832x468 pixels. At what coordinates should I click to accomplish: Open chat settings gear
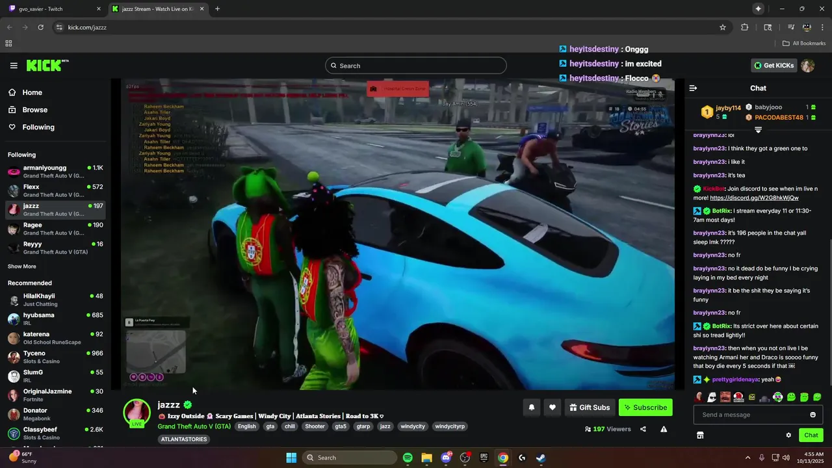coord(788,435)
